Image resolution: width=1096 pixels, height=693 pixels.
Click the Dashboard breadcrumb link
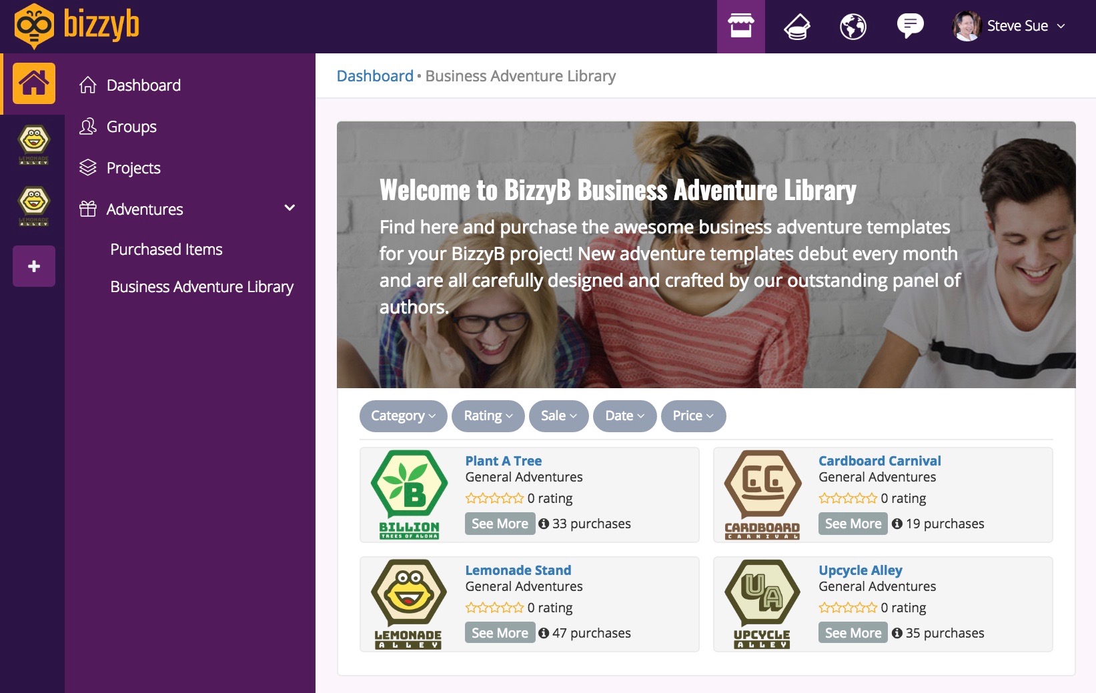375,76
